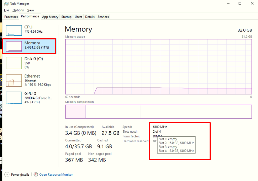Image resolution: width=258 pixels, height=181 pixels.
Task: Switch to the Details tab
Action: 90,17
